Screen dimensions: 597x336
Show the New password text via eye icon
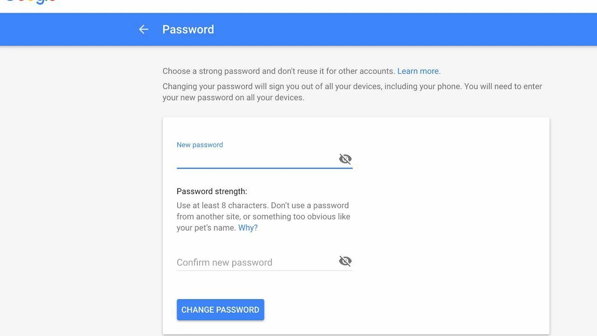[345, 159]
